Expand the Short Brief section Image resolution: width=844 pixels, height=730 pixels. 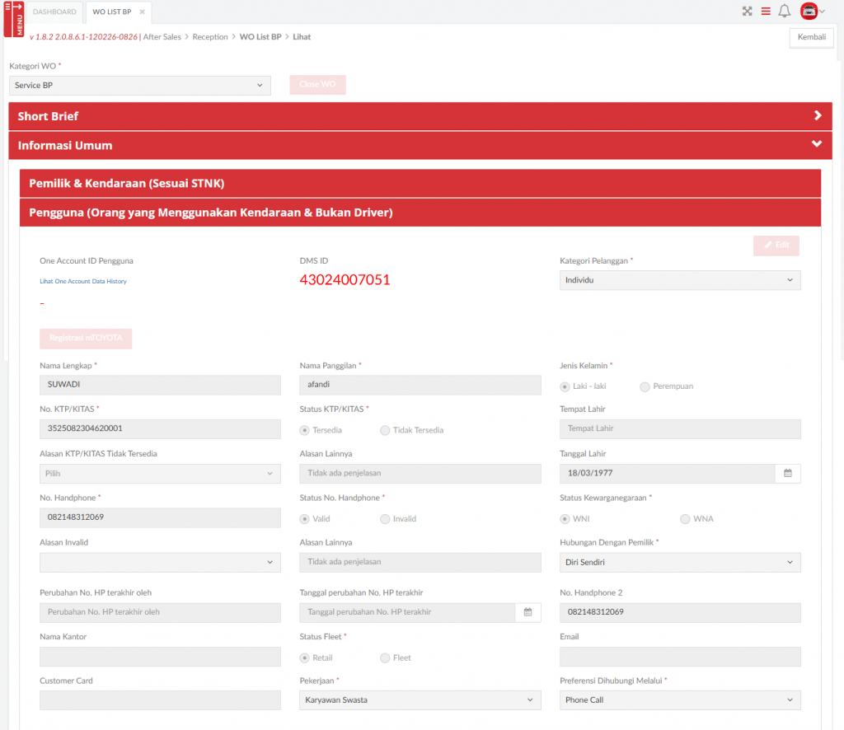(x=420, y=116)
